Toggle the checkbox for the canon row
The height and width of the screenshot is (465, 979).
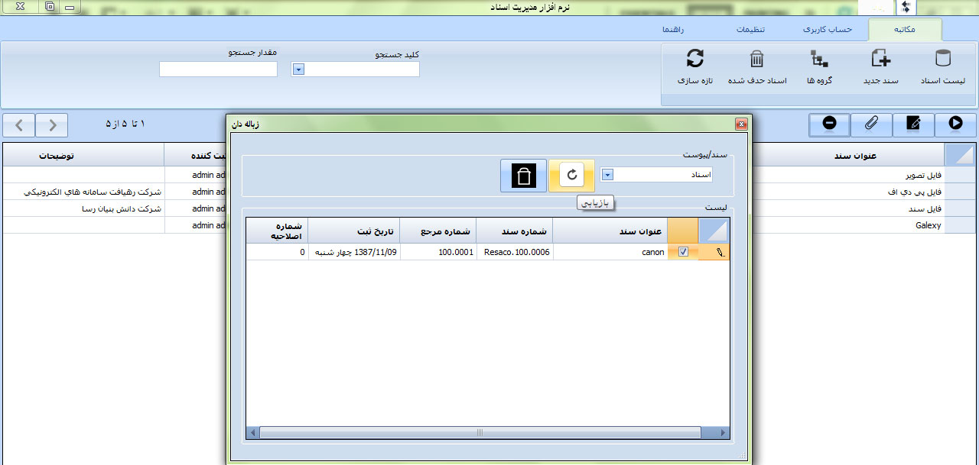(683, 252)
